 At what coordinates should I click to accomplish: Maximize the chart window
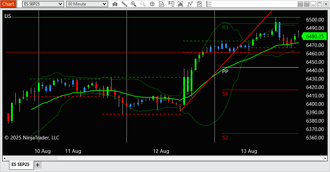[x=320, y=4]
